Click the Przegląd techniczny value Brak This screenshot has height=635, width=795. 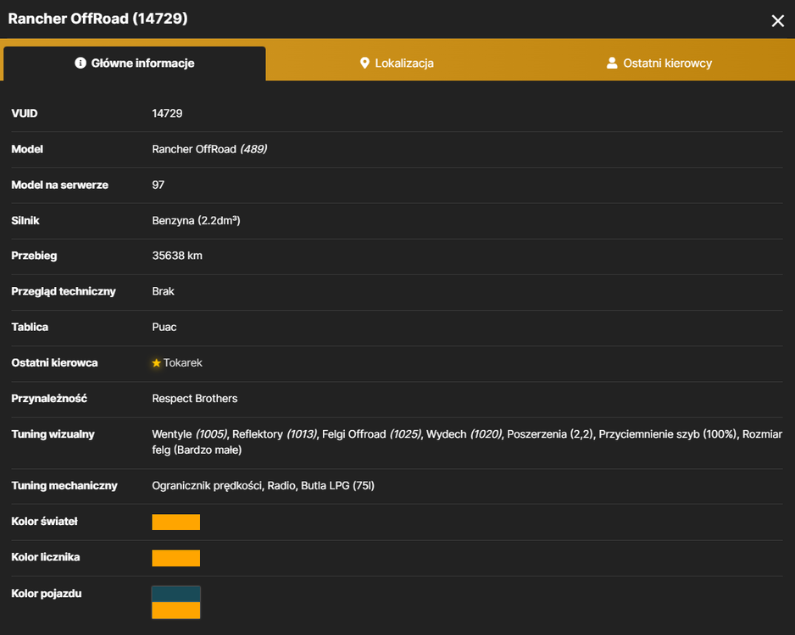coord(163,291)
